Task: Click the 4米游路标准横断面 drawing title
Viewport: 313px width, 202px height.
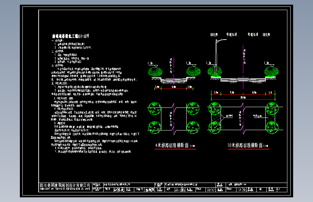Action: tap(172, 146)
